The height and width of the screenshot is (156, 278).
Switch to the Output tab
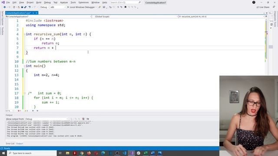[x=19, y=143]
